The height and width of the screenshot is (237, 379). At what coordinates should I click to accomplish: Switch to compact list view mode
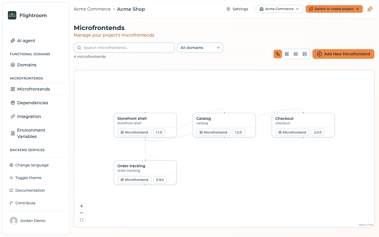[x=296, y=54]
